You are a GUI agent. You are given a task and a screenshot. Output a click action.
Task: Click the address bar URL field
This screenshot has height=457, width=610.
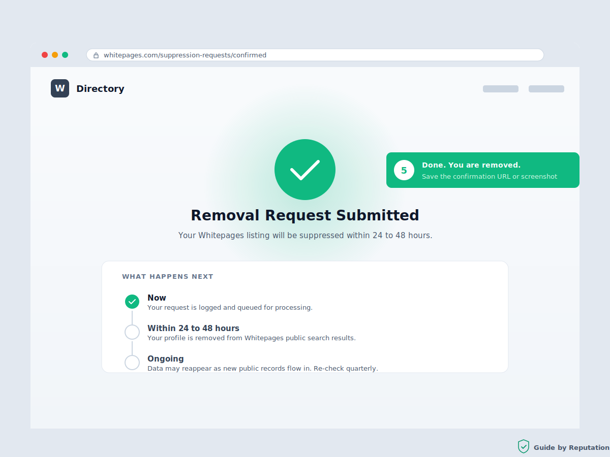[315, 55]
